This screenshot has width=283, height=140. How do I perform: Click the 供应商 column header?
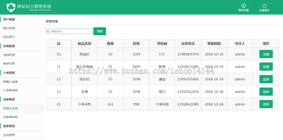(162, 44)
